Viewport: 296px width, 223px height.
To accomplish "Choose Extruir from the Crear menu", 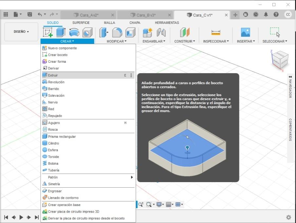I will tap(88, 75).
